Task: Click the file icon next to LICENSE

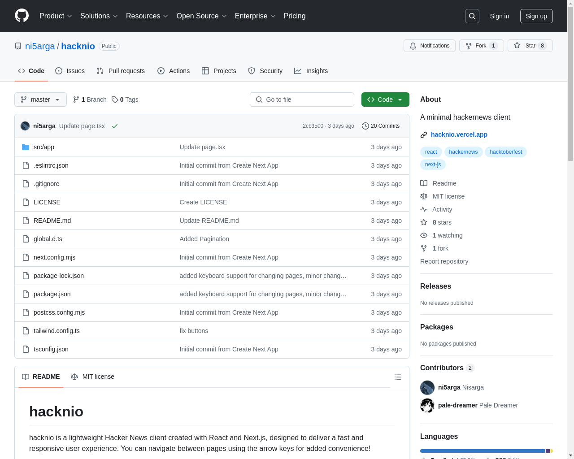Action: pos(26,202)
